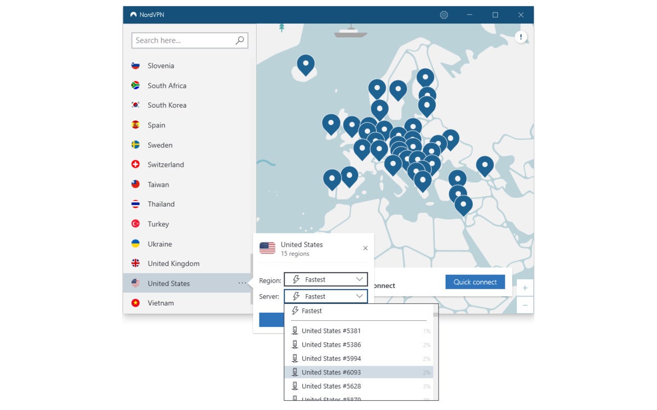The height and width of the screenshot is (410, 657).
Task: Select server United States #5381
Action: click(359, 331)
